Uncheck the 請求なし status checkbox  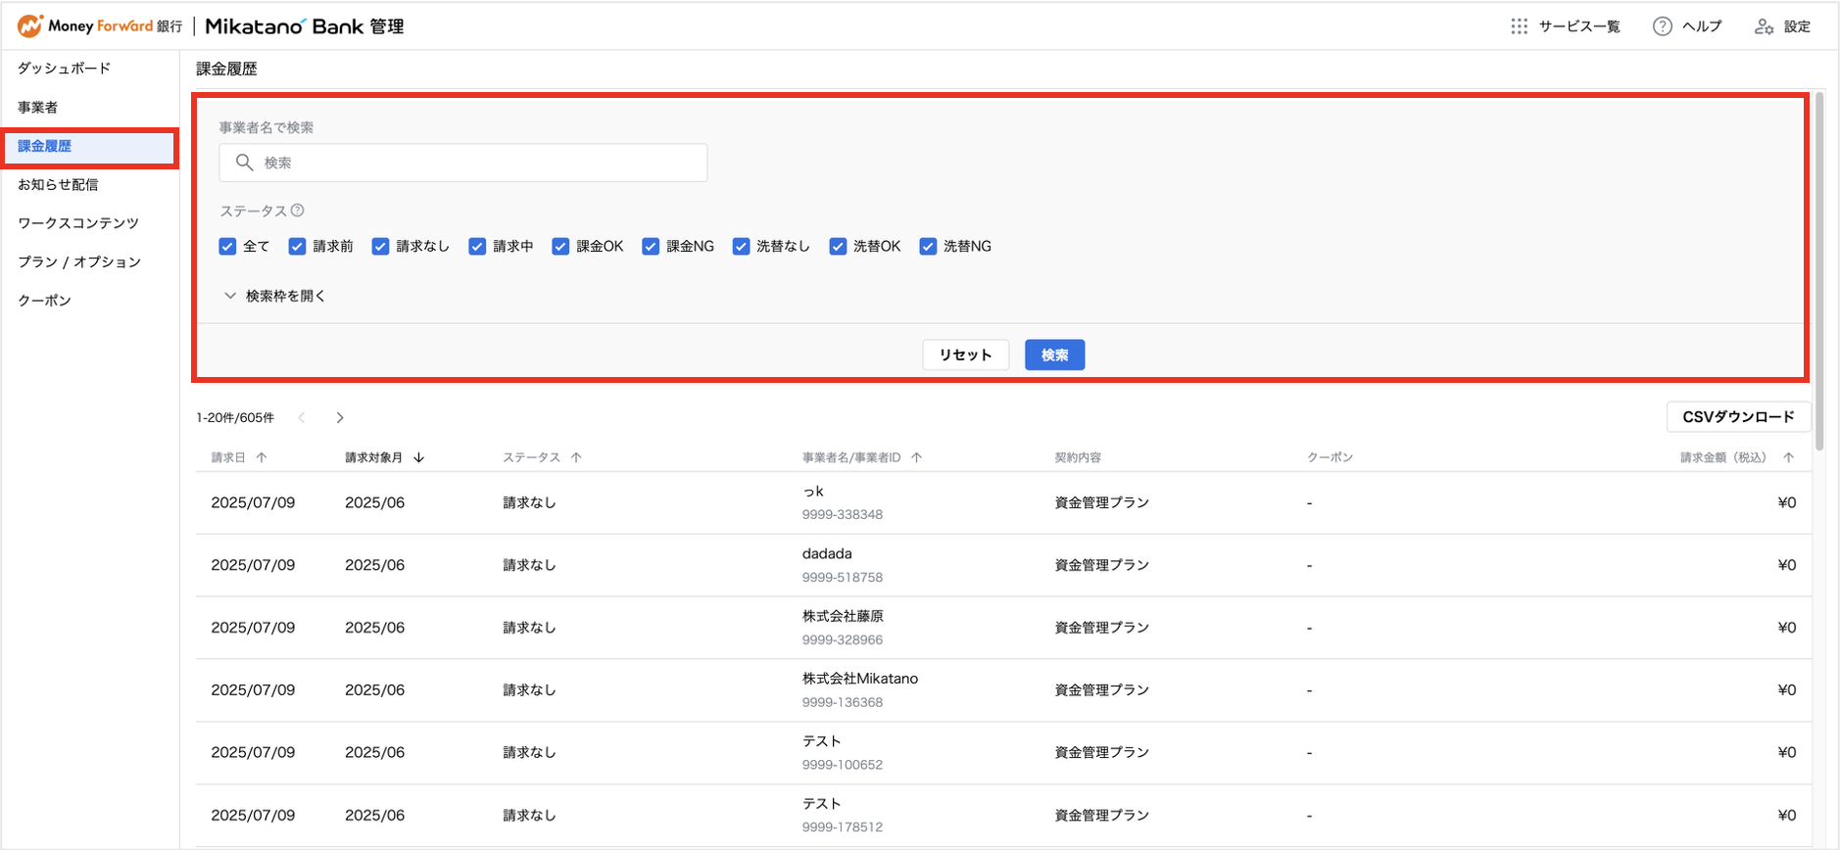[380, 247]
